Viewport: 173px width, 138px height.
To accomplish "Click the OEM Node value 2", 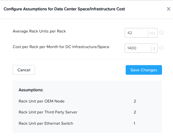I will [x=135, y=101].
